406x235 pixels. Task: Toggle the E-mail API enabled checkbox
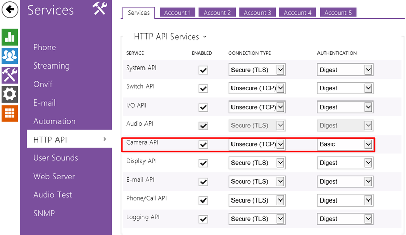[x=204, y=182]
